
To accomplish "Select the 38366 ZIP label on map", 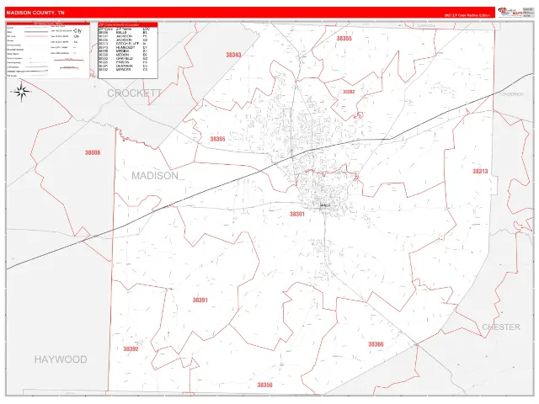I will [376, 344].
